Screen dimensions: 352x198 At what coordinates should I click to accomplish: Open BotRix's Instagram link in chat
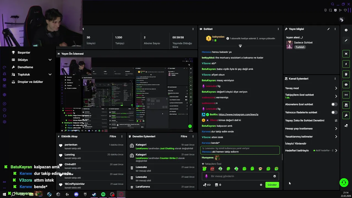point(238,114)
